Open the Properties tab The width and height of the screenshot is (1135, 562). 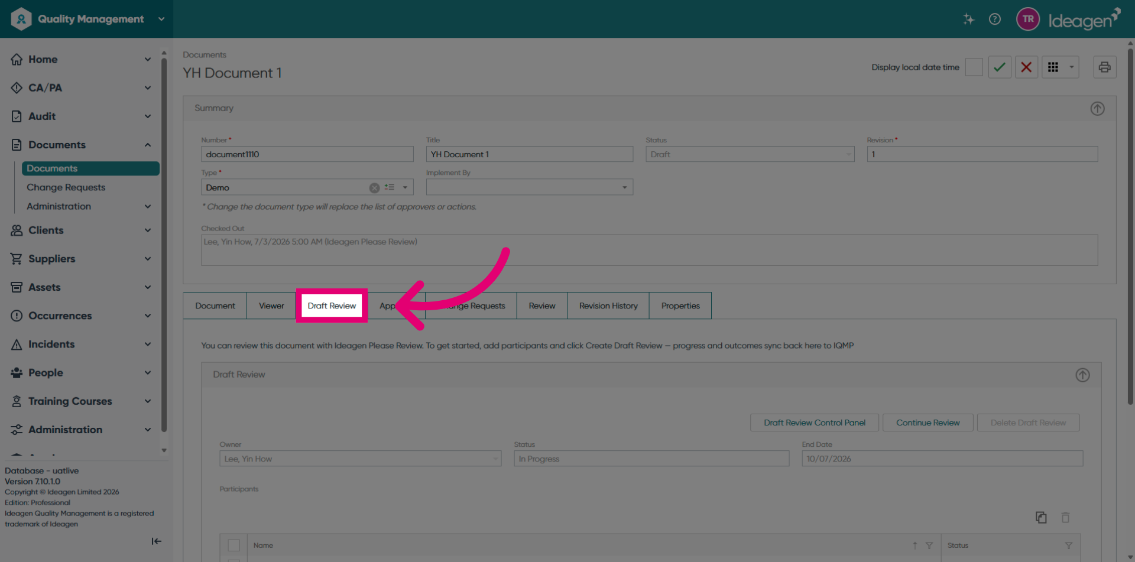click(680, 306)
